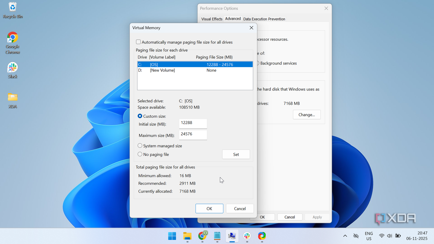Open File Explorer from the taskbar
The width and height of the screenshot is (434, 244).
(x=187, y=236)
